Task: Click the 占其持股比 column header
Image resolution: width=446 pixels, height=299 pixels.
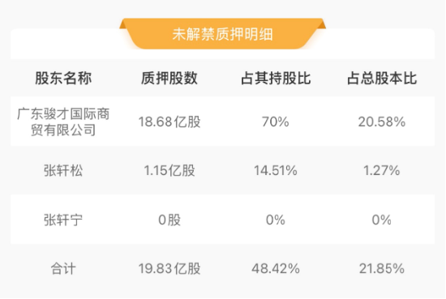Action: coord(276,78)
